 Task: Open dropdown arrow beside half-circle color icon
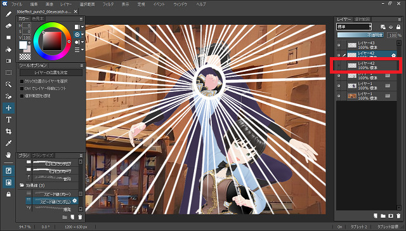coord(82,42)
